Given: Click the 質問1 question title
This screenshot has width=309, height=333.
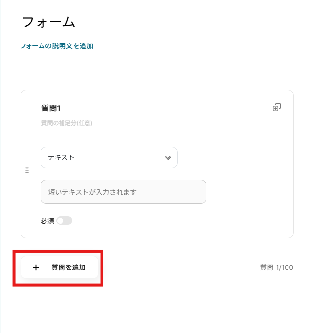Looking at the screenshot, I should click(x=51, y=108).
